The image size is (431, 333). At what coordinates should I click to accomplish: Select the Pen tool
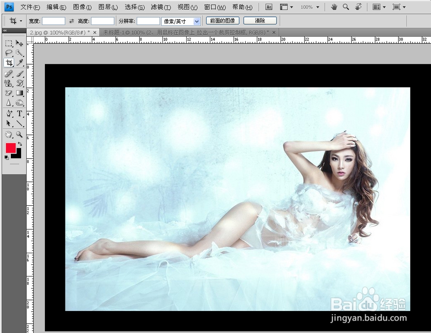(x=9, y=113)
